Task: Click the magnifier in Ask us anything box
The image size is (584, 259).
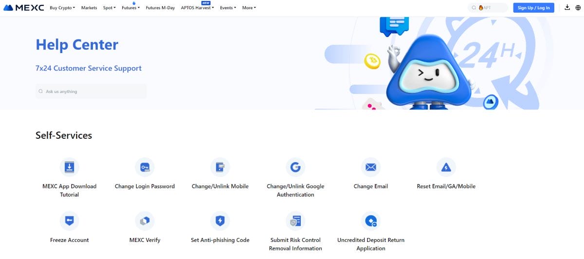Action: [41, 92]
